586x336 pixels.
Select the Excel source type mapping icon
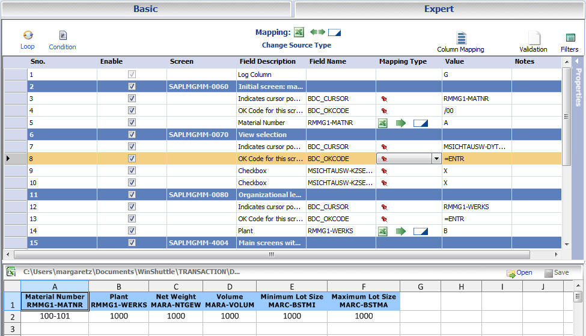pos(299,32)
